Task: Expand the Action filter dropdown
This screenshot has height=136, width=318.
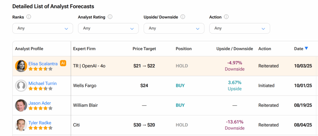Action: 239,28
